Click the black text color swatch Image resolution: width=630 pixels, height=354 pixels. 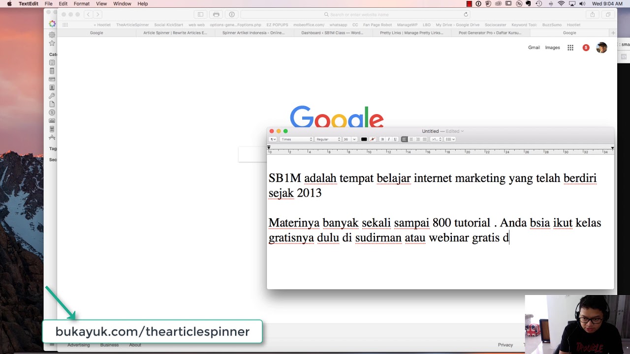pos(364,139)
